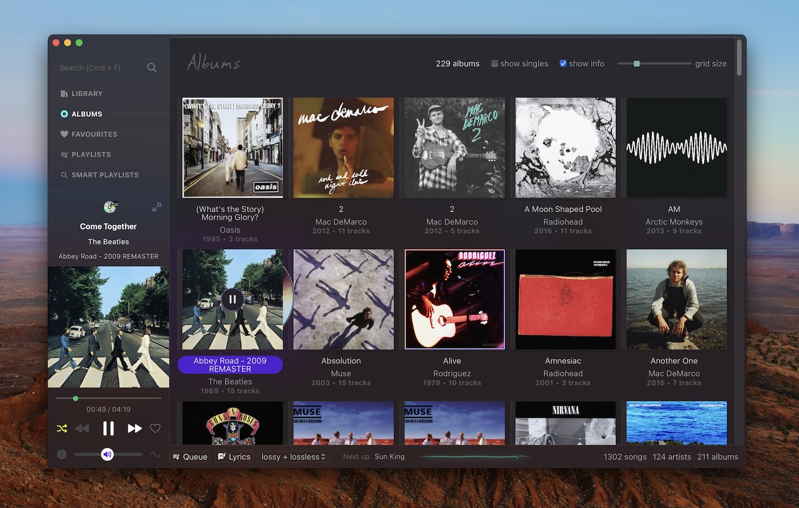This screenshot has height=508, width=799.
Task: Seek on the track progress bar
Action: pyautogui.click(x=108, y=399)
